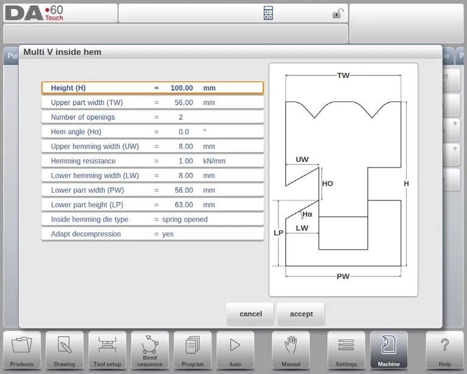467x374 pixels.
Task: Click the 'Multi V inside hem' title
Action: point(62,52)
